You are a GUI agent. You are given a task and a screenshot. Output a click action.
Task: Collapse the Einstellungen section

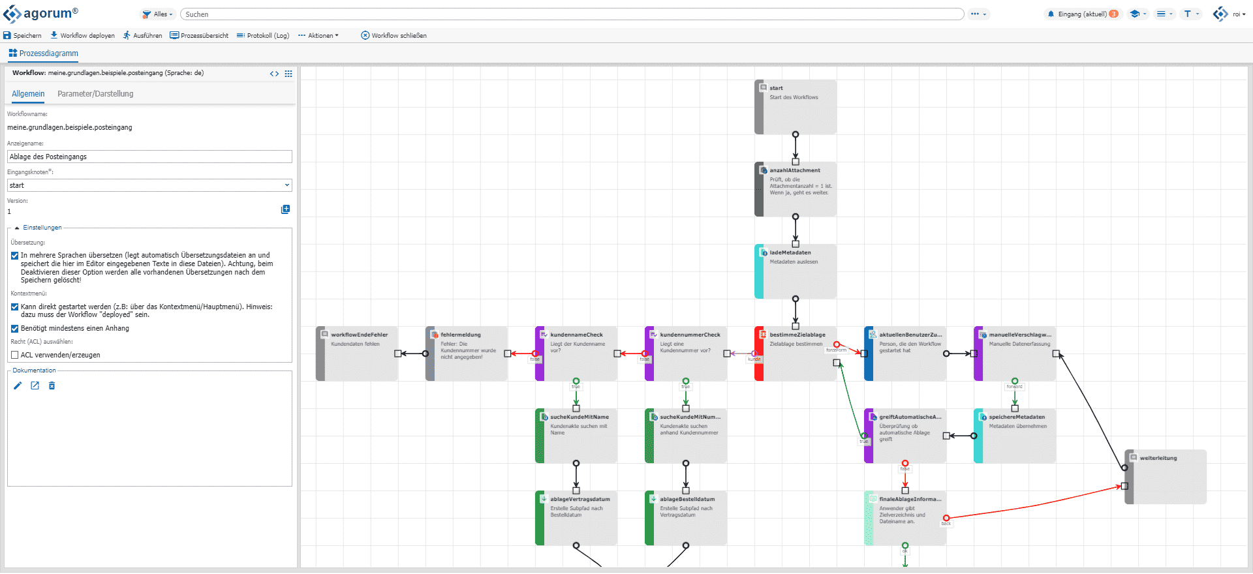tap(17, 228)
